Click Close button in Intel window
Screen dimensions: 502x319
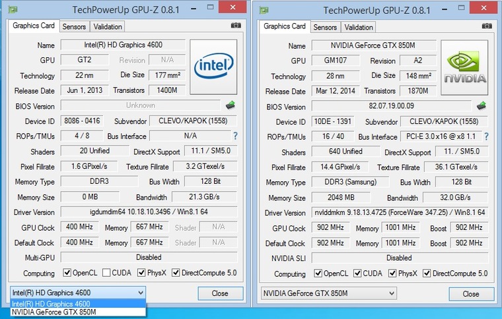point(220,293)
